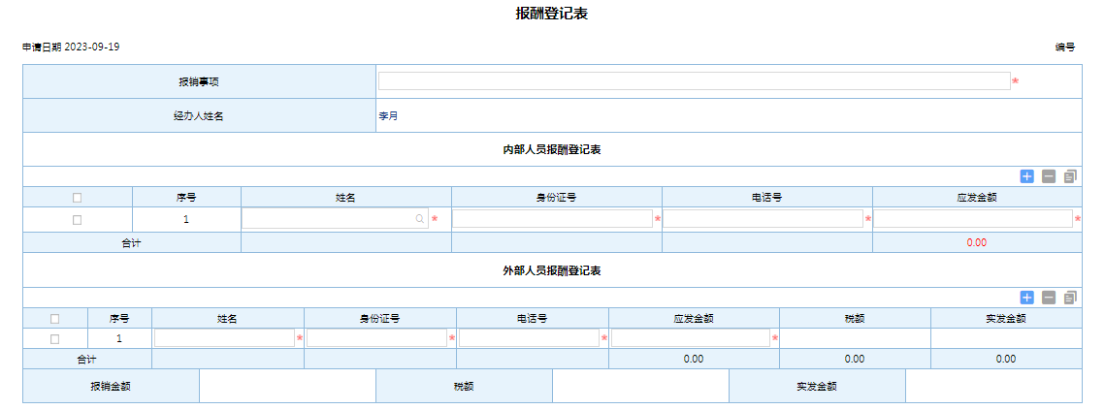Click the 经办人姓名 value 李月
Viewport: 1105px width, 410px height.
pos(388,116)
